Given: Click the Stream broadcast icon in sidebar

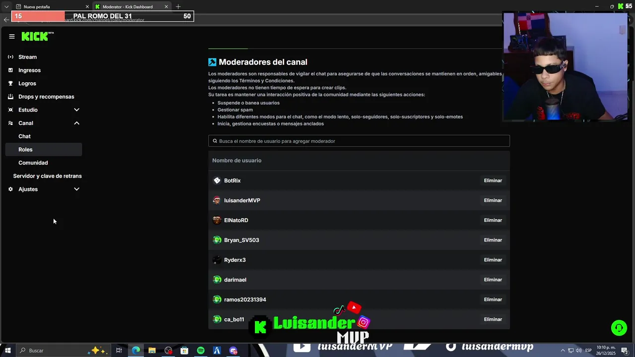Looking at the screenshot, I should 10,57.
